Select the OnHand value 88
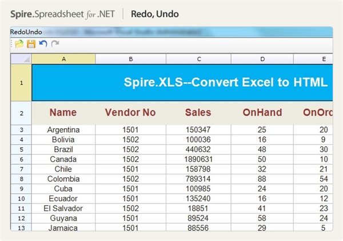This screenshot has height=241, width=343. tap(262, 179)
